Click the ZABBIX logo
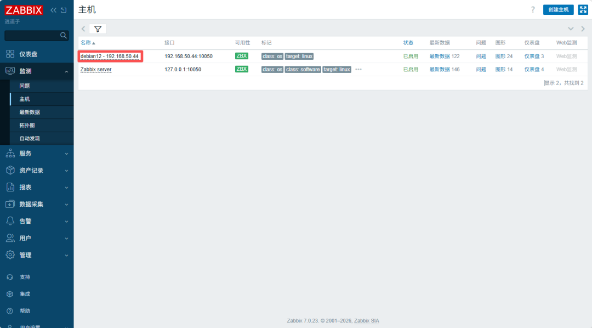 (24, 10)
